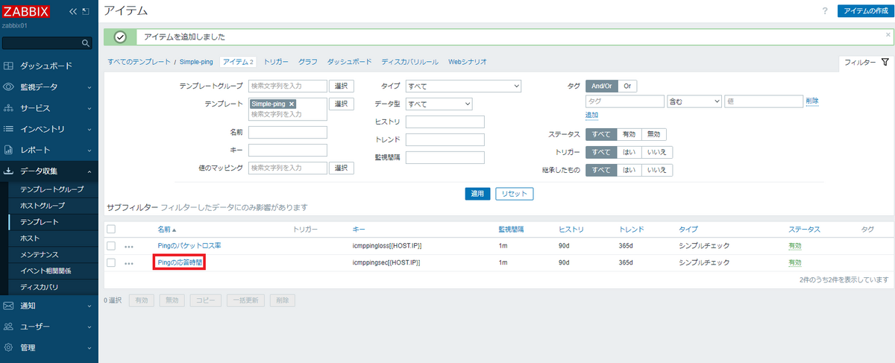Click the ダッシュボード grid icon in the sidebar
The width and height of the screenshot is (895, 363).
(x=9, y=66)
